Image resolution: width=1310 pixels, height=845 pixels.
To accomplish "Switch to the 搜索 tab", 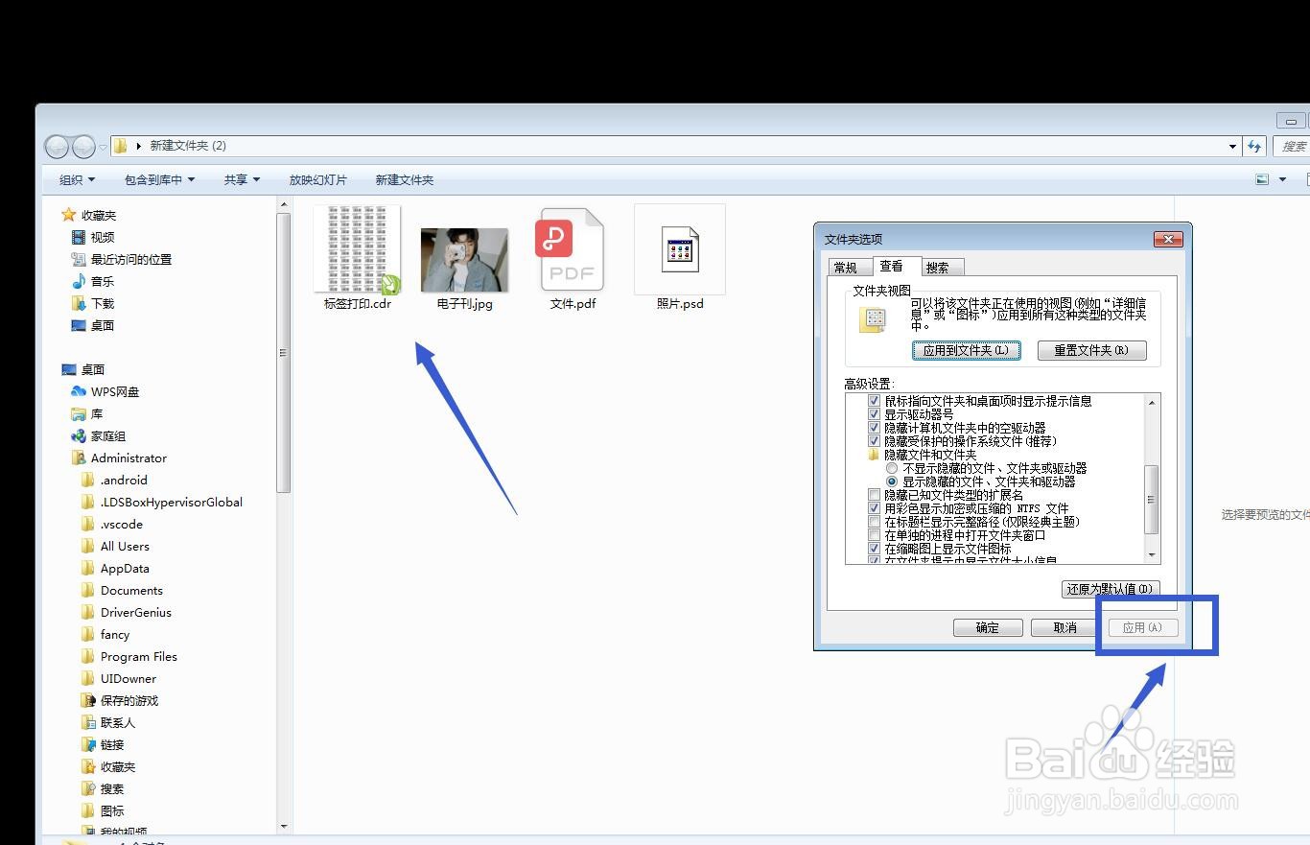I will pos(941,267).
